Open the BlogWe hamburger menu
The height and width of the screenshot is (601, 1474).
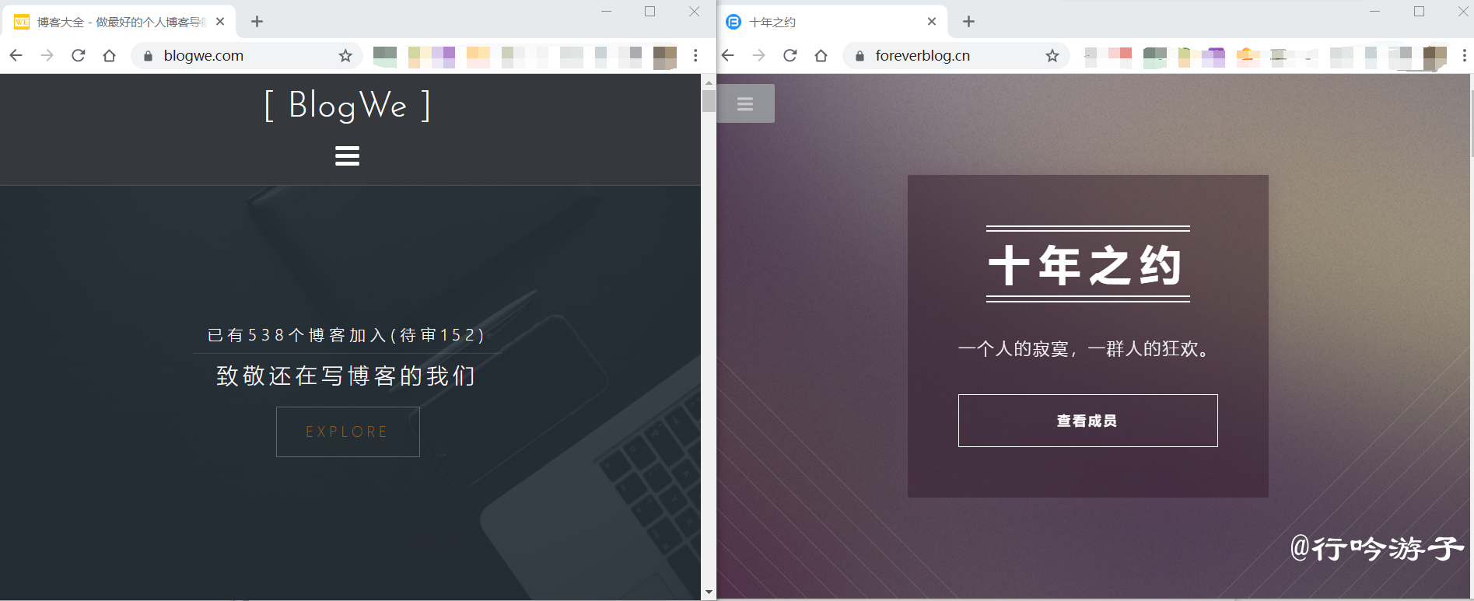click(x=347, y=155)
